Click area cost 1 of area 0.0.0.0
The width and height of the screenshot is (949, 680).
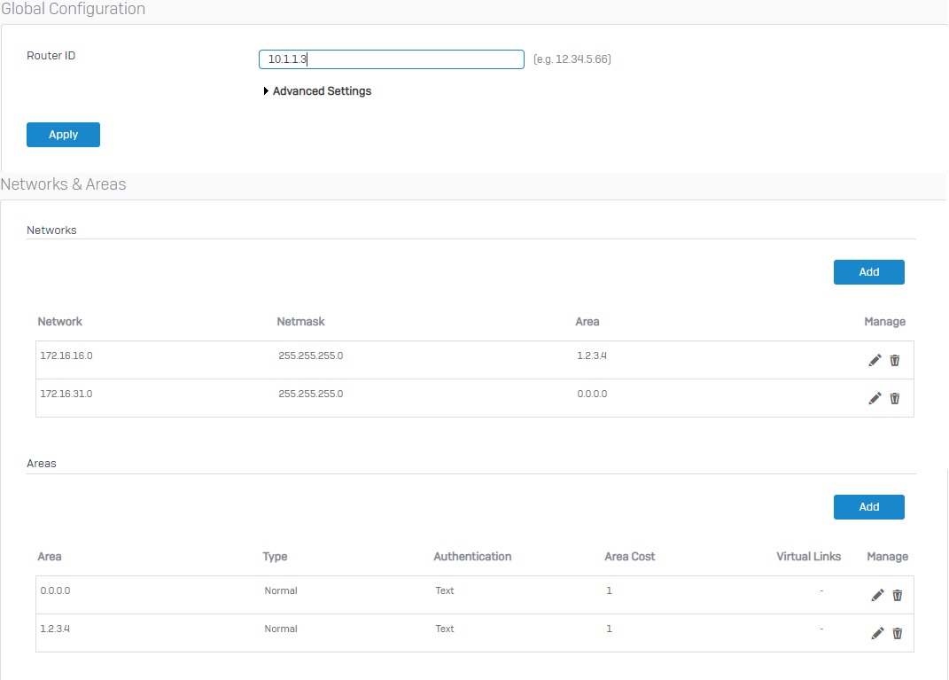pyautogui.click(x=609, y=590)
